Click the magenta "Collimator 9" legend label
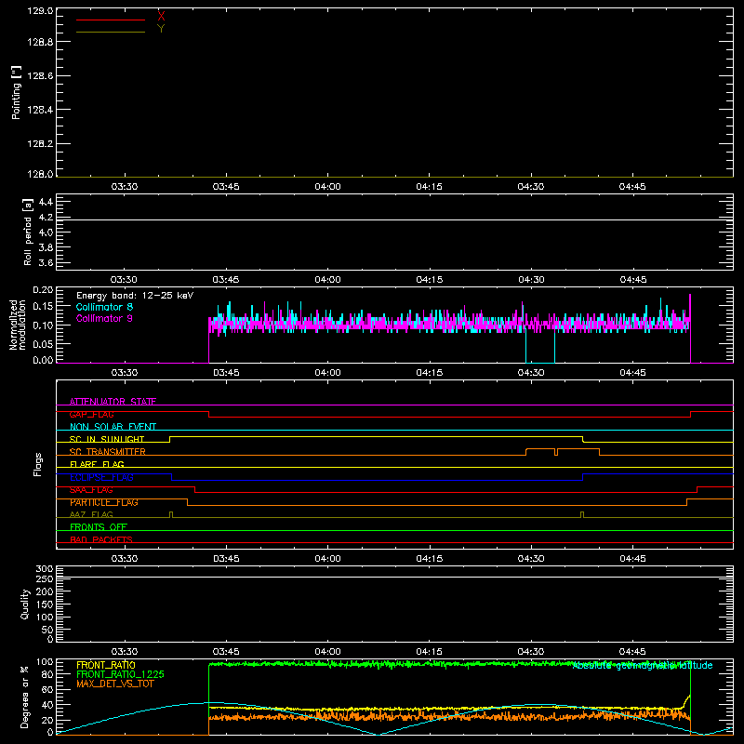This screenshot has height=744, width=744. coord(104,318)
